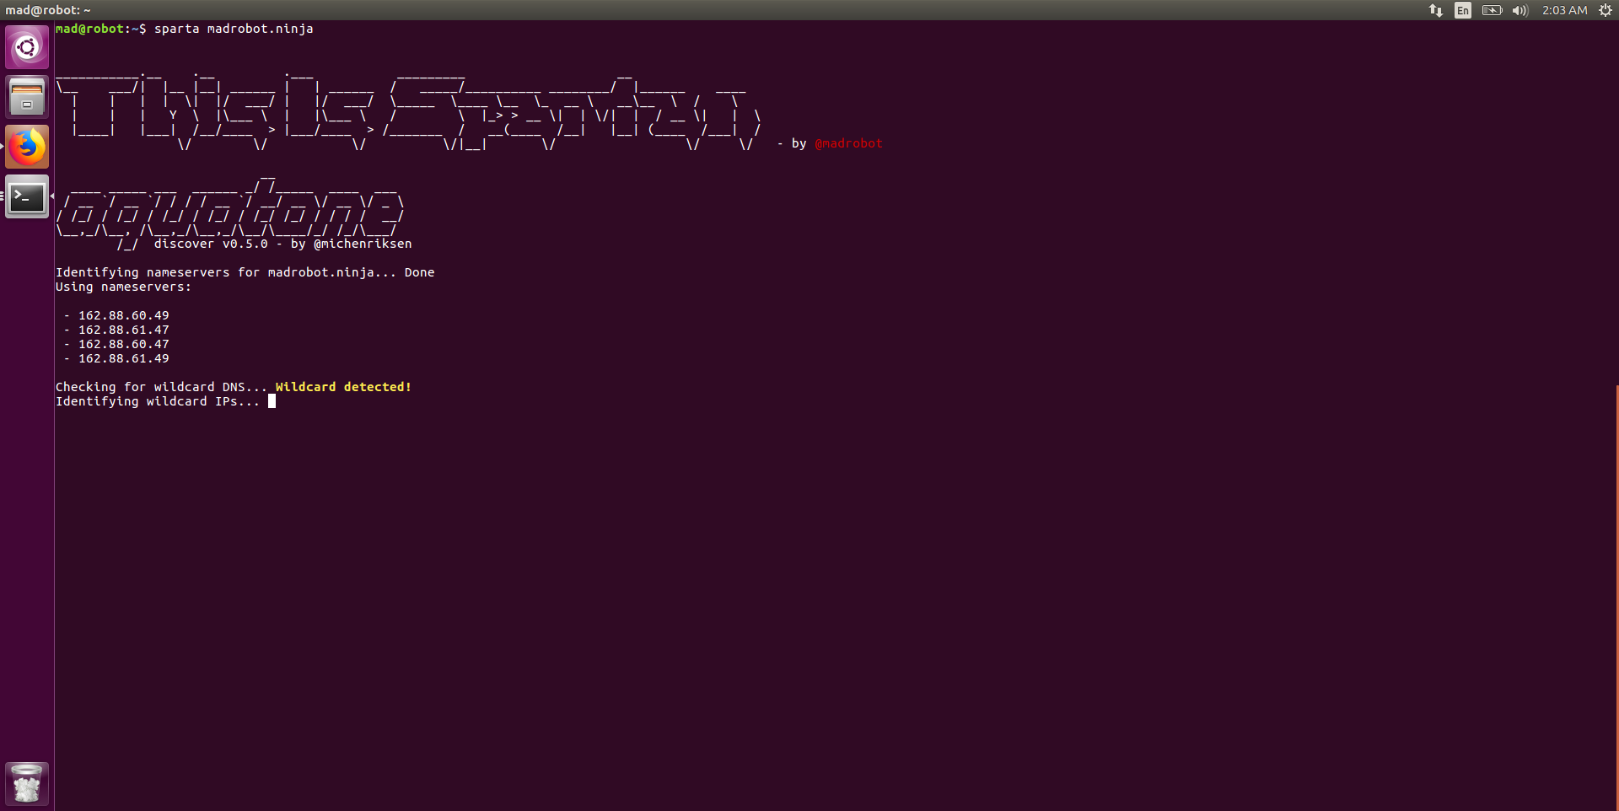Click the '@michenriksen' author text
Screen dimensions: 1619x811
coord(363,244)
